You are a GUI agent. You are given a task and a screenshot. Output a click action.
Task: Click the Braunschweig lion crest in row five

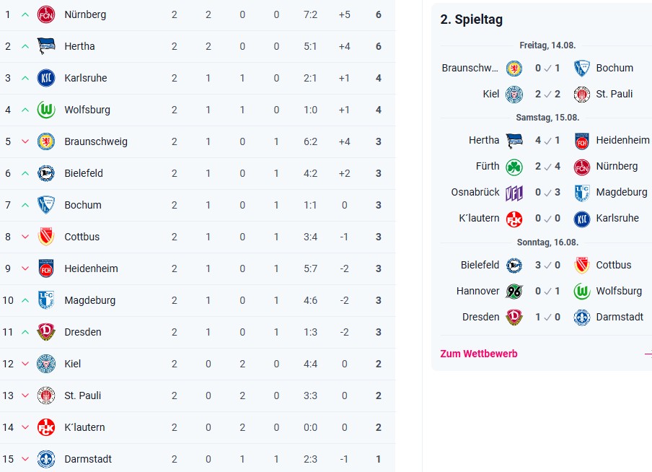coord(45,141)
